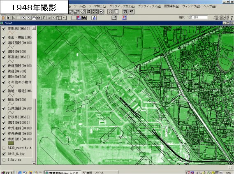This screenshot has height=174, width=234.
Task: Click line symbol under 等高線[DM500]
Action: point(11,61)
